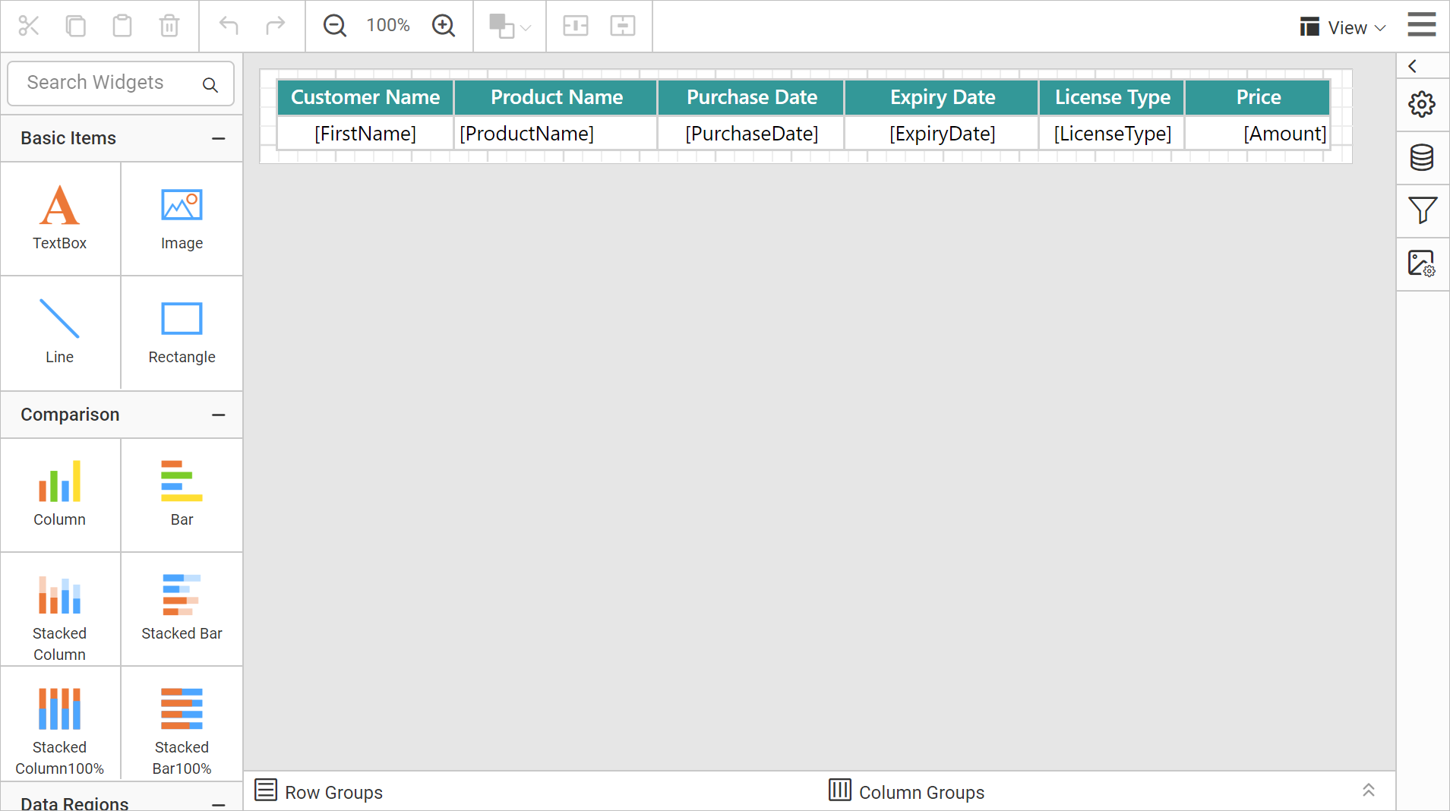The image size is (1450, 811).
Task: Click the [ExpiryDate] table cell
Action: click(x=943, y=134)
